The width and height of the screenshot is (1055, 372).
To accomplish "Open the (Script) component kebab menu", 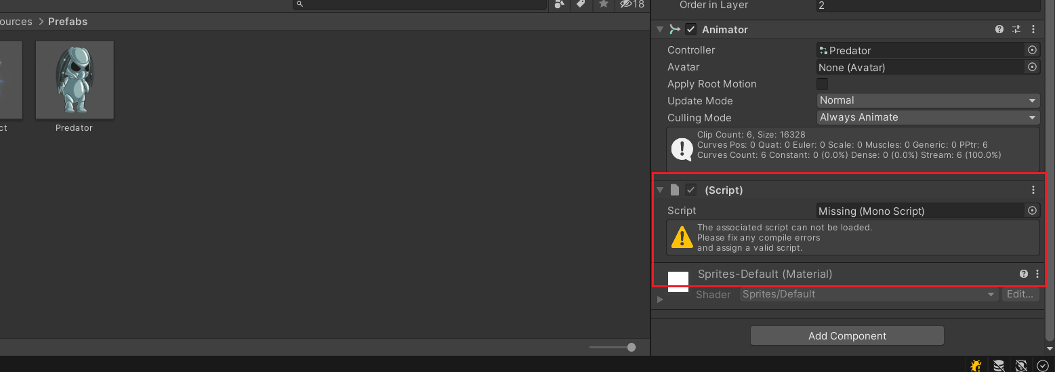I will pyautogui.click(x=1033, y=190).
